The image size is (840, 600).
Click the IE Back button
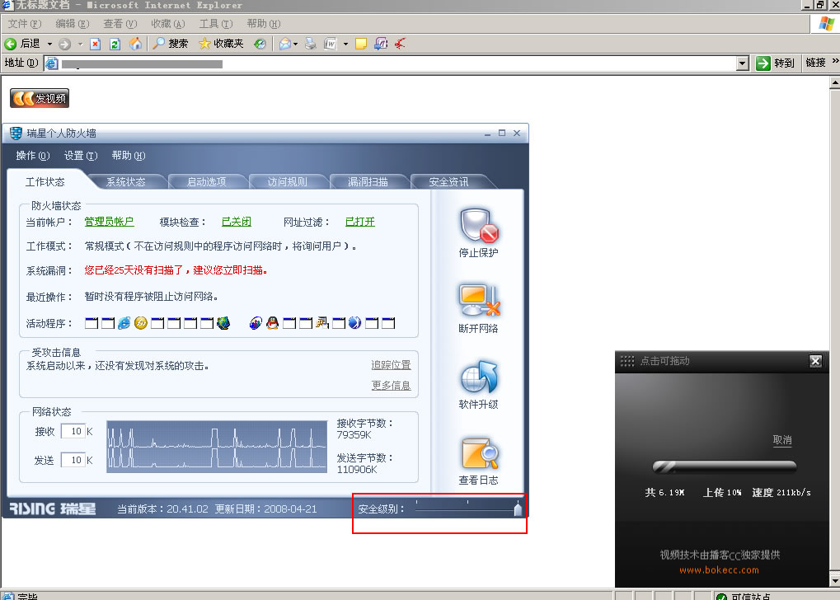click(22, 44)
